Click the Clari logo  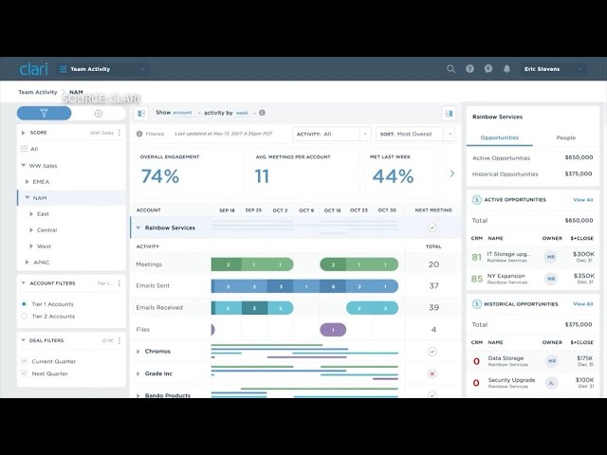coord(34,69)
